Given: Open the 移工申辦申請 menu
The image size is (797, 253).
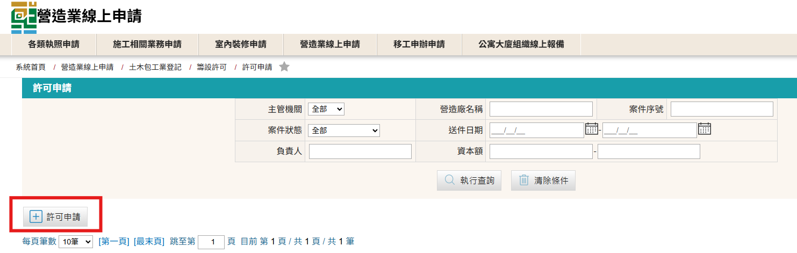Looking at the screenshot, I should (419, 45).
